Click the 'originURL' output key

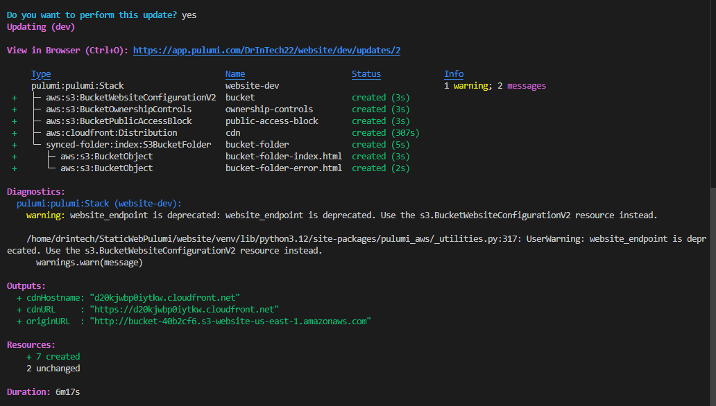(x=48, y=321)
